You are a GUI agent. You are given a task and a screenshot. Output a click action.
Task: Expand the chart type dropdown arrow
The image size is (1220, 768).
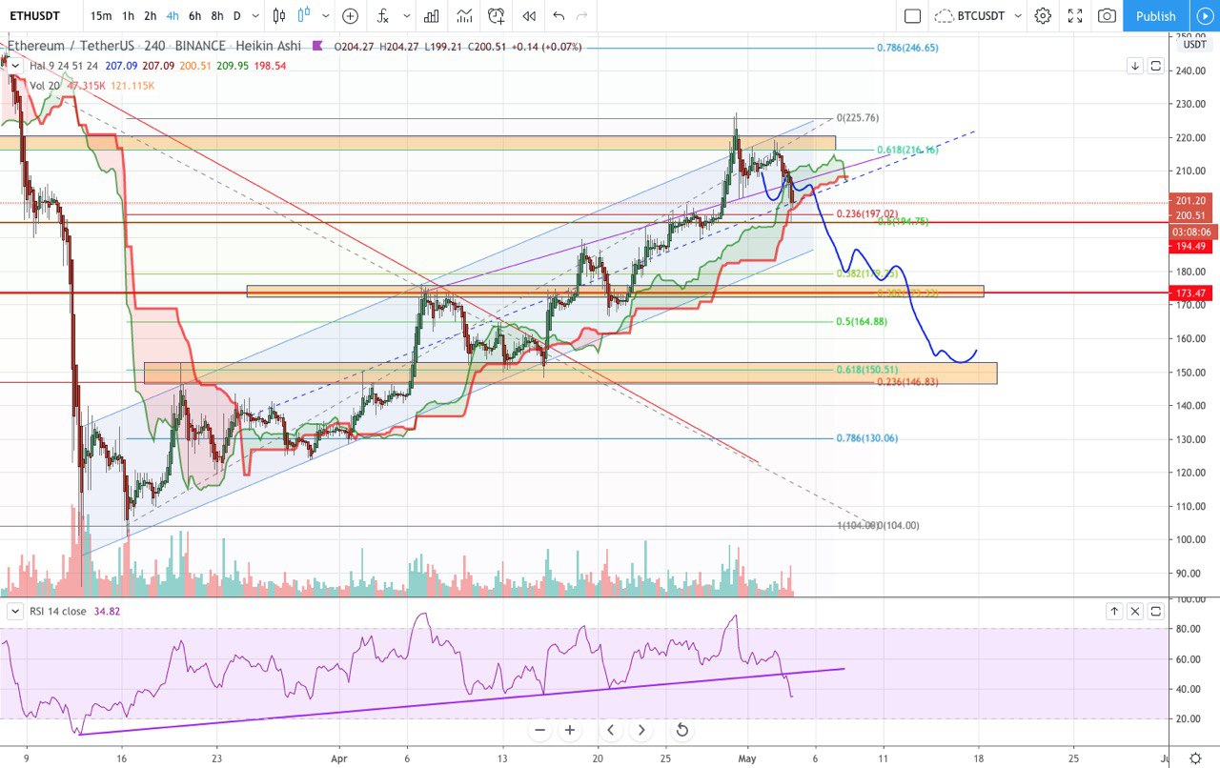click(325, 15)
